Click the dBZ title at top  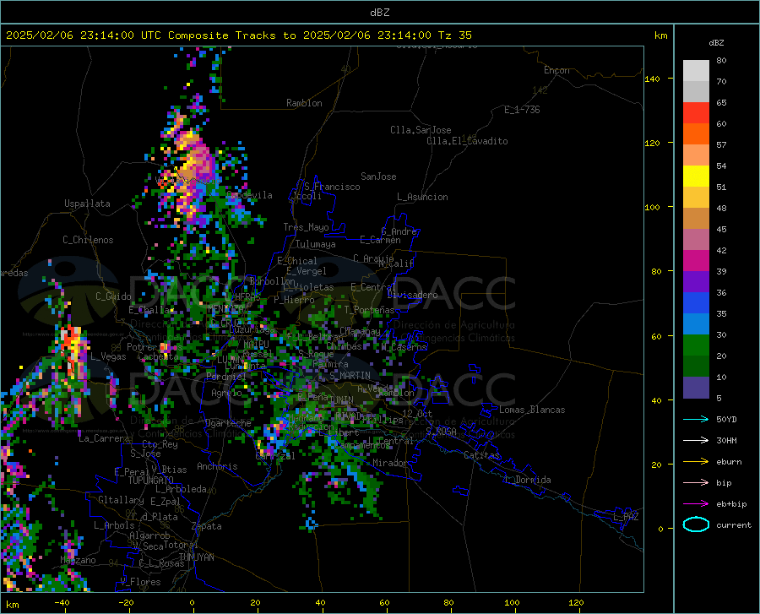pos(379,13)
